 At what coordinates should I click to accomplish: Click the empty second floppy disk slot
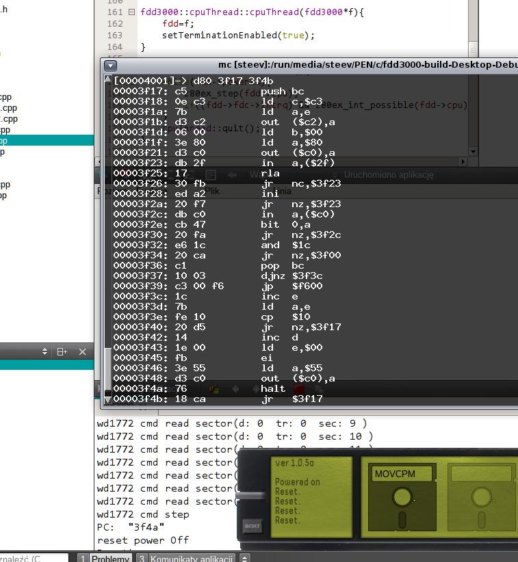(482, 498)
